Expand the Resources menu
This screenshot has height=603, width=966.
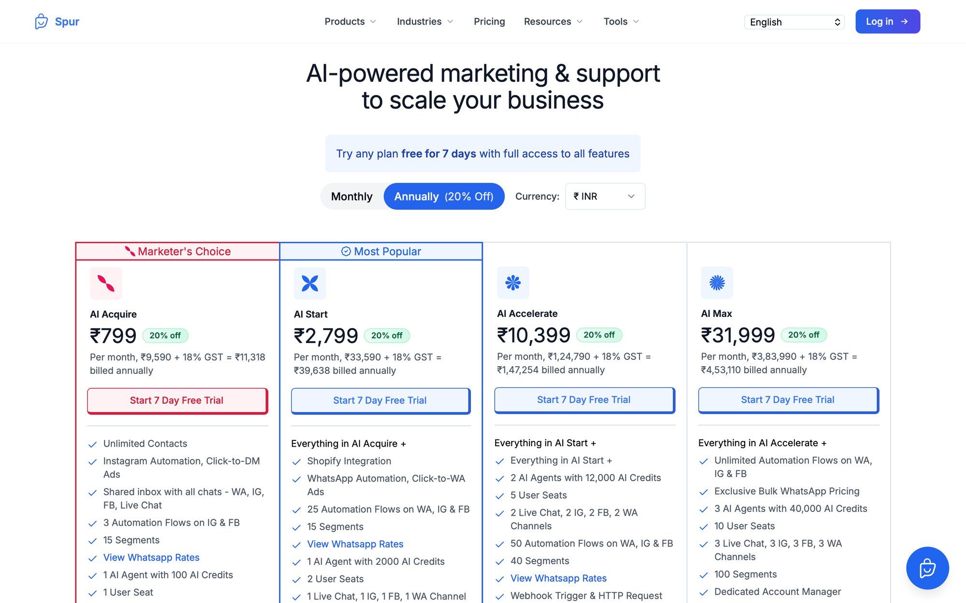pos(553,22)
